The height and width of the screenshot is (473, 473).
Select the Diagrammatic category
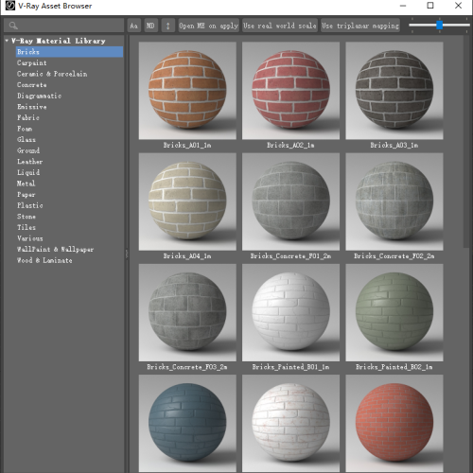pyautogui.click(x=39, y=96)
